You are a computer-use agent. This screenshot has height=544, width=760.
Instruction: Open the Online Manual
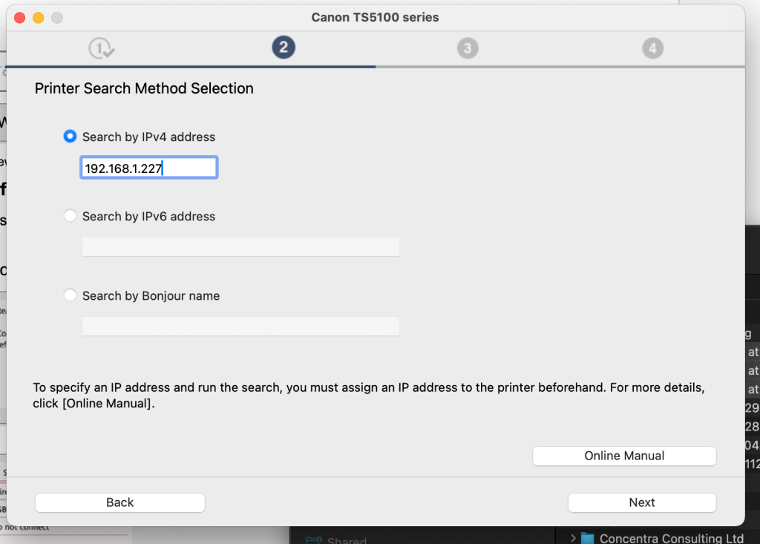coord(623,456)
